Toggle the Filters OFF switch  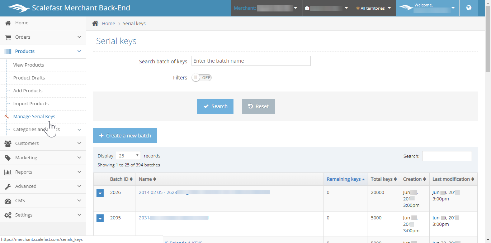(202, 78)
